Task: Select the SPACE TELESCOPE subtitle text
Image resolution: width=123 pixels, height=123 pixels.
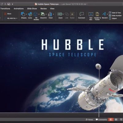Action: click(73, 55)
